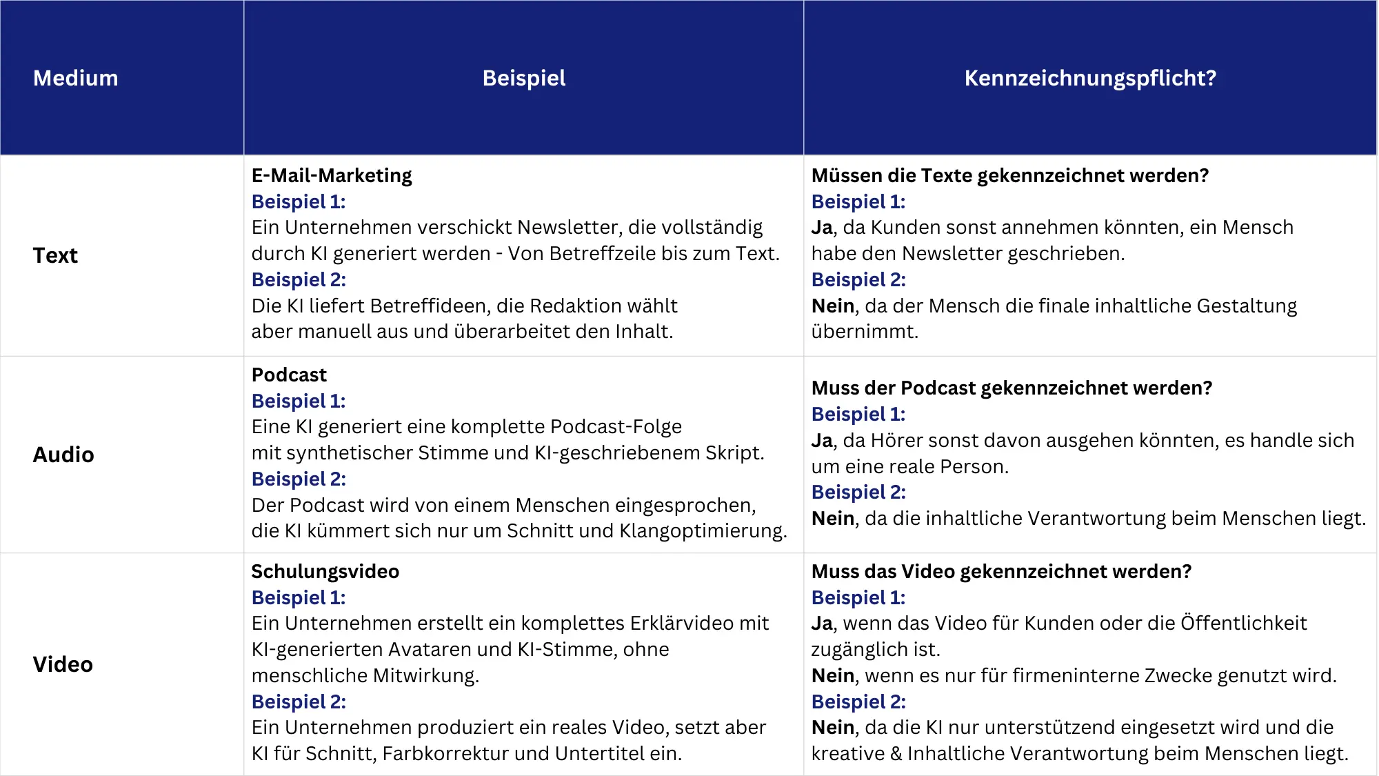Select "Muss der Podcast gekennzeichnet werden?" heading
The image size is (1379, 776).
point(1011,388)
